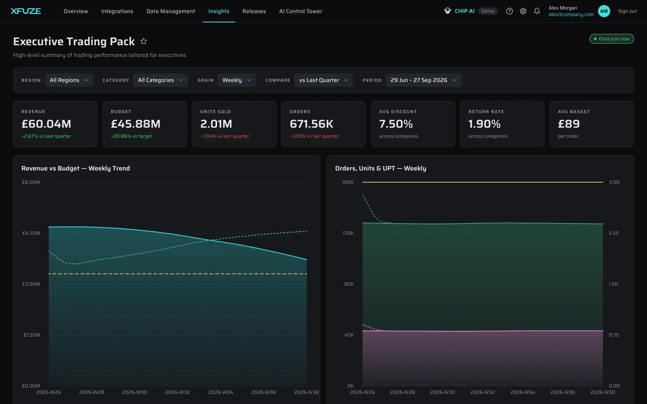The image size is (647, 404).
Task: Open the help question mark icon
Action: 510,11
